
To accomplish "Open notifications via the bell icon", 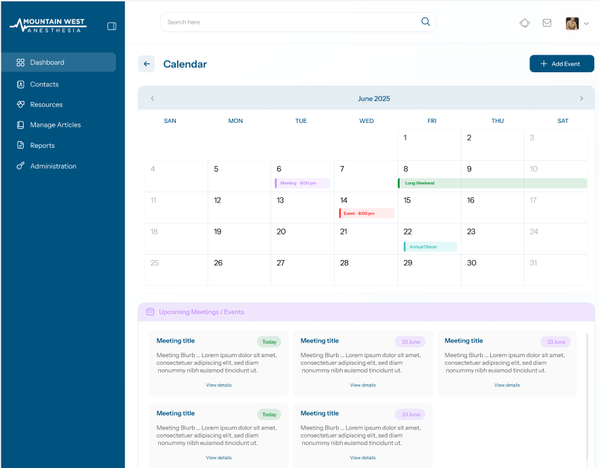I will click(525, 22).
